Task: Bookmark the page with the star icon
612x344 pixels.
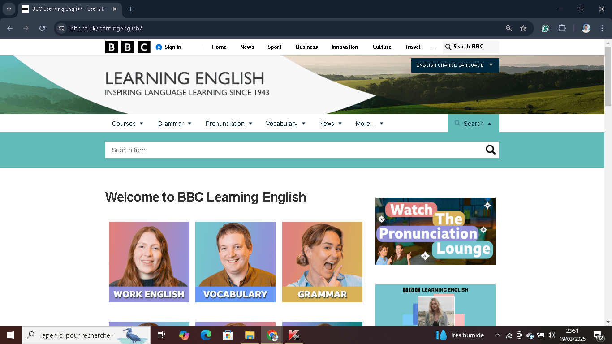Action: (523, 28)
